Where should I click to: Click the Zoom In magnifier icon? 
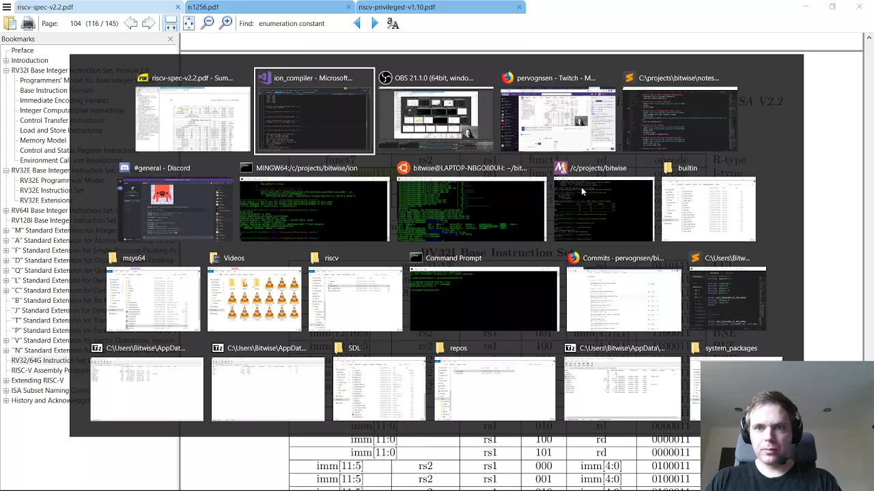coord(226,23)
